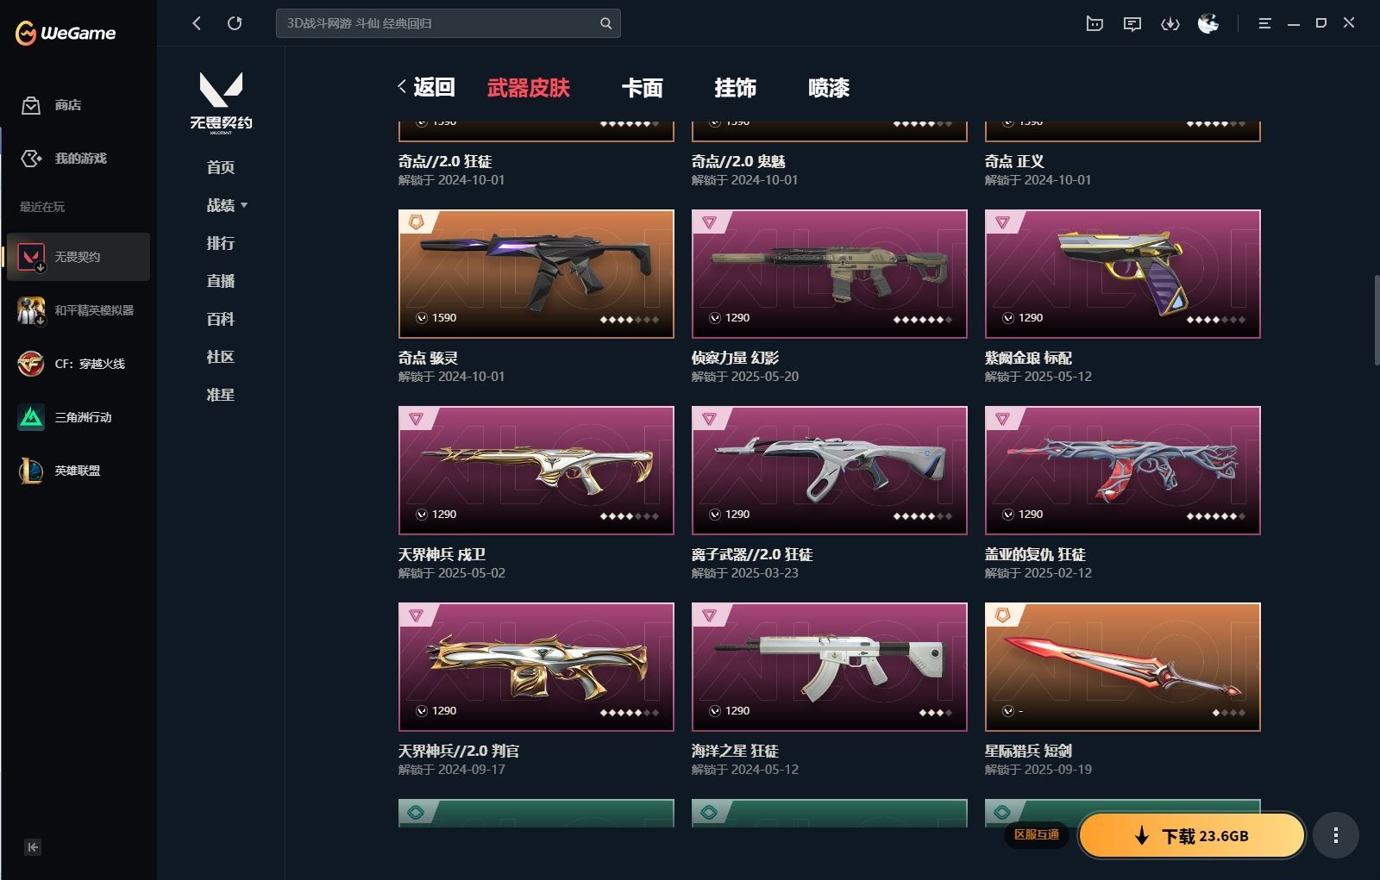Open the download manager icon

[1170, 23]
